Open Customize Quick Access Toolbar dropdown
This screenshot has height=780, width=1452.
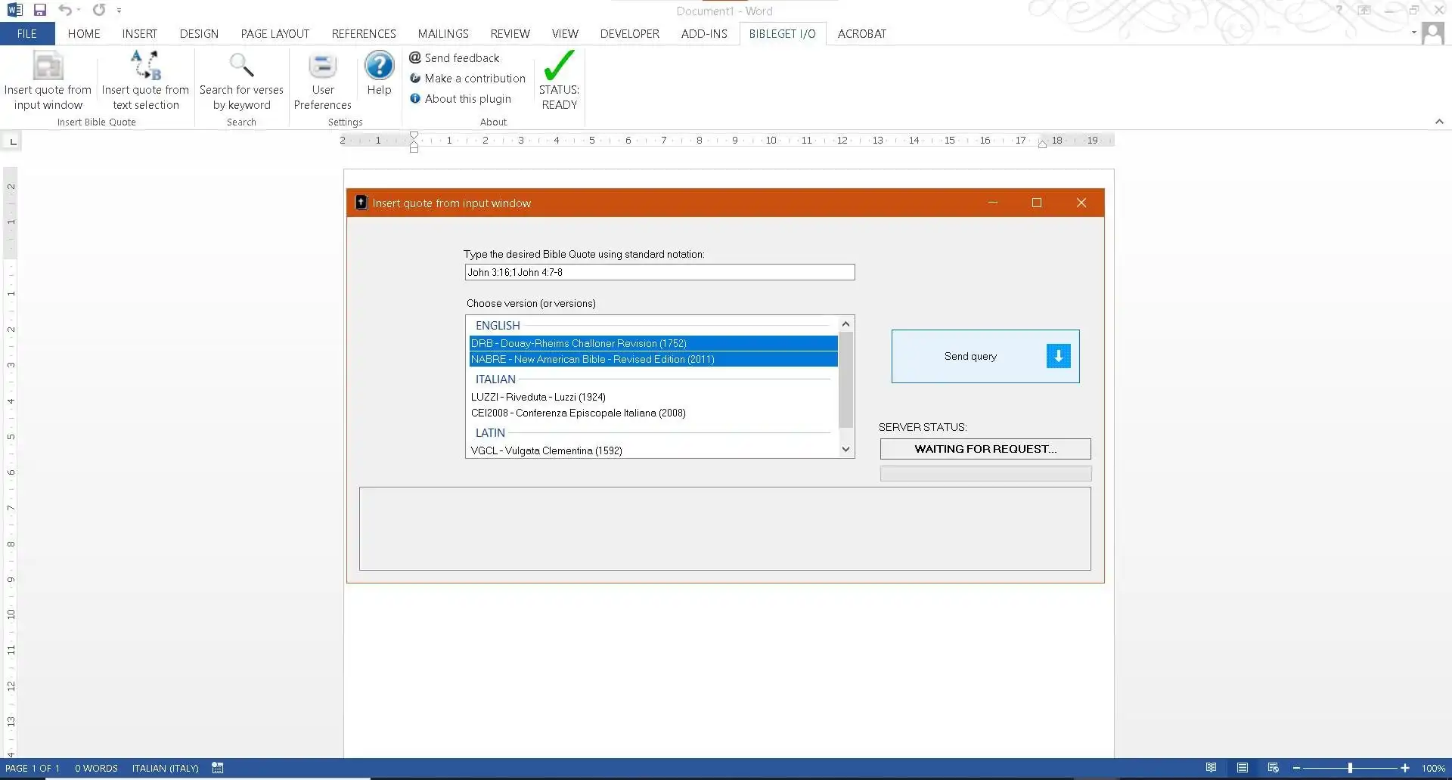[119, 11]
